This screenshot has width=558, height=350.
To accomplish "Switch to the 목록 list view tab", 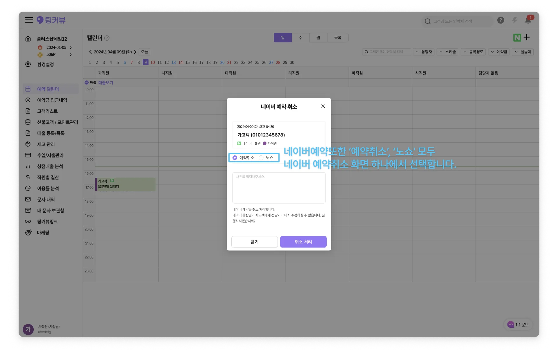I will click(x=337, y=37).
